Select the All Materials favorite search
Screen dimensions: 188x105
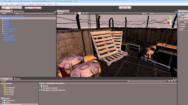point(10,88)
